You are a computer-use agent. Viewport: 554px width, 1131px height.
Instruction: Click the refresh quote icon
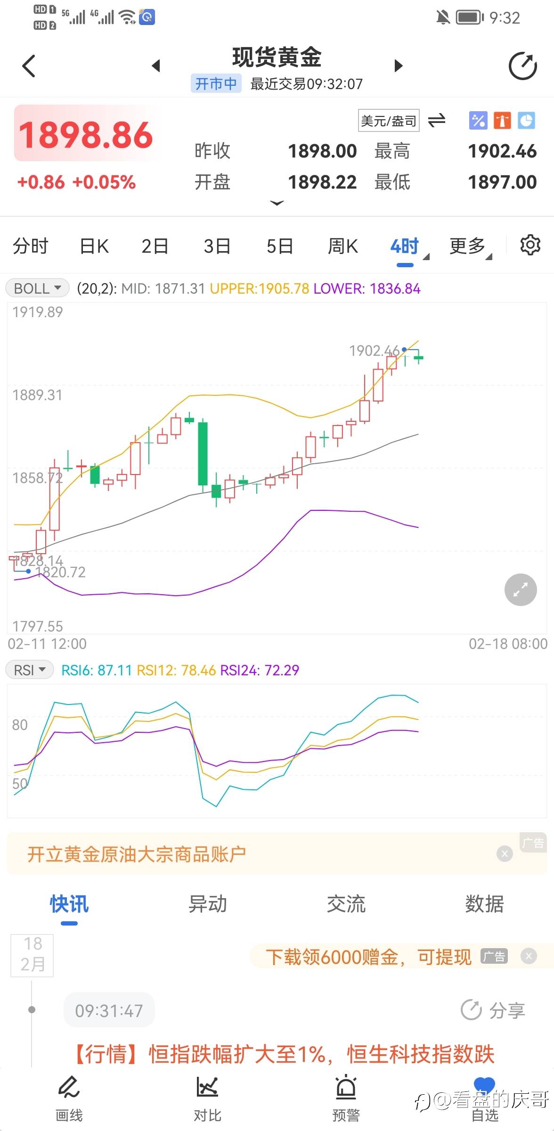click(522, 66)
